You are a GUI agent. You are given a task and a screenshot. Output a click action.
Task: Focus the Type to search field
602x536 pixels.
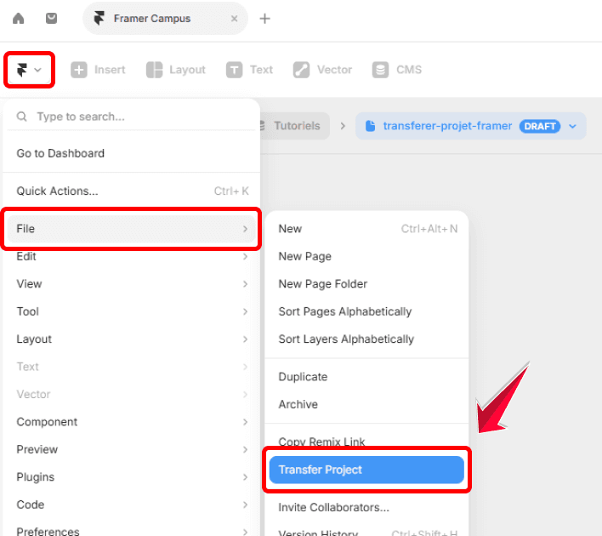click(x=131, y=117)
